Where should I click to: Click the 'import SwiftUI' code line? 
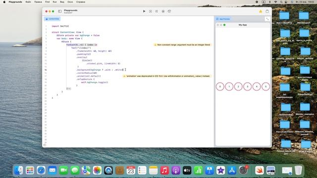click(x=60, y=26)
